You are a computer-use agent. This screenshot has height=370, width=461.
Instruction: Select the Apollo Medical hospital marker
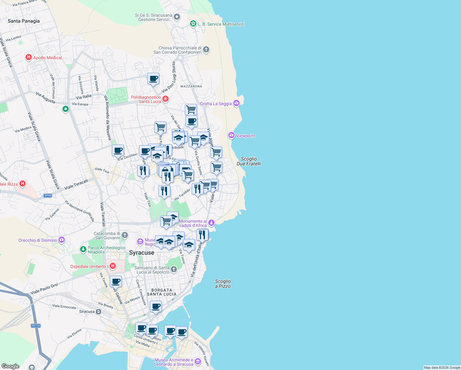point(28,57)
